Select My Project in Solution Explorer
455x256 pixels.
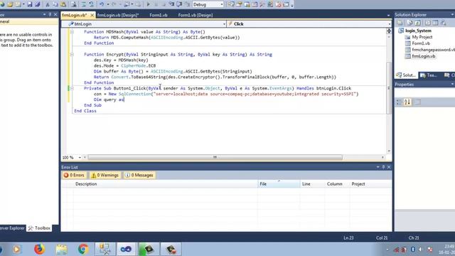click(422, 37)
